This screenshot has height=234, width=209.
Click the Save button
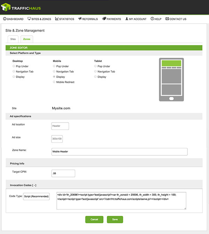coord(115,219)
